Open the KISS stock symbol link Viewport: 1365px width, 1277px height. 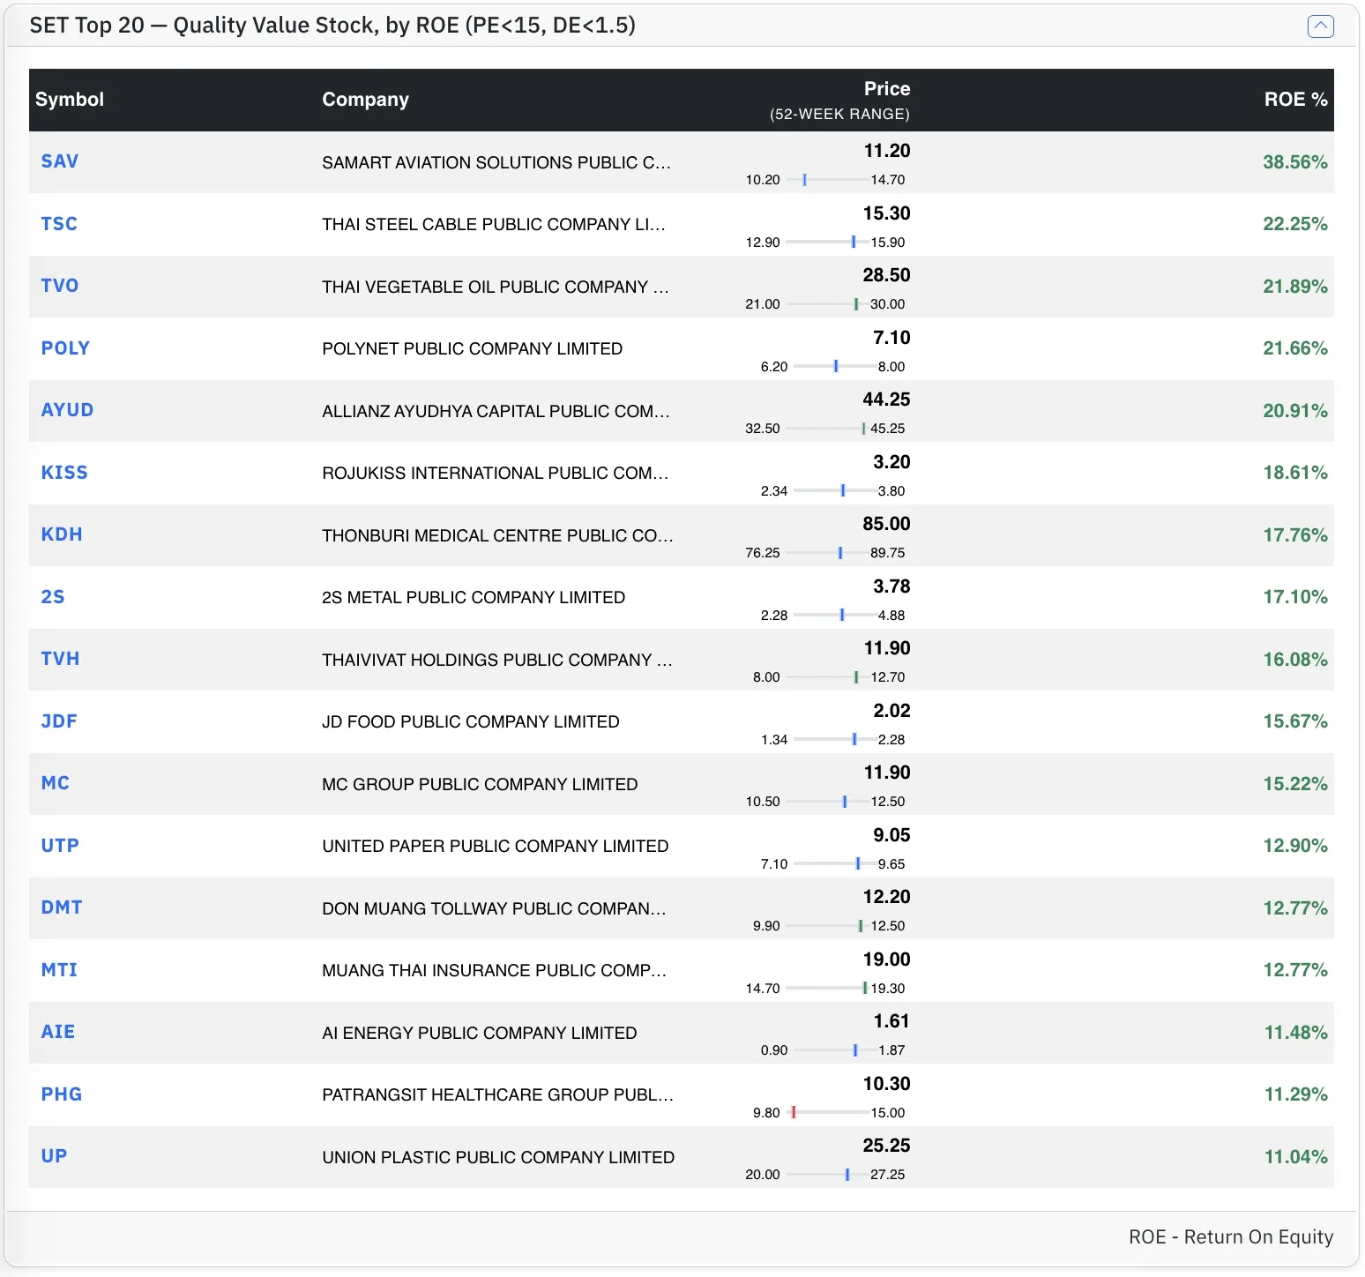point(64,473)
